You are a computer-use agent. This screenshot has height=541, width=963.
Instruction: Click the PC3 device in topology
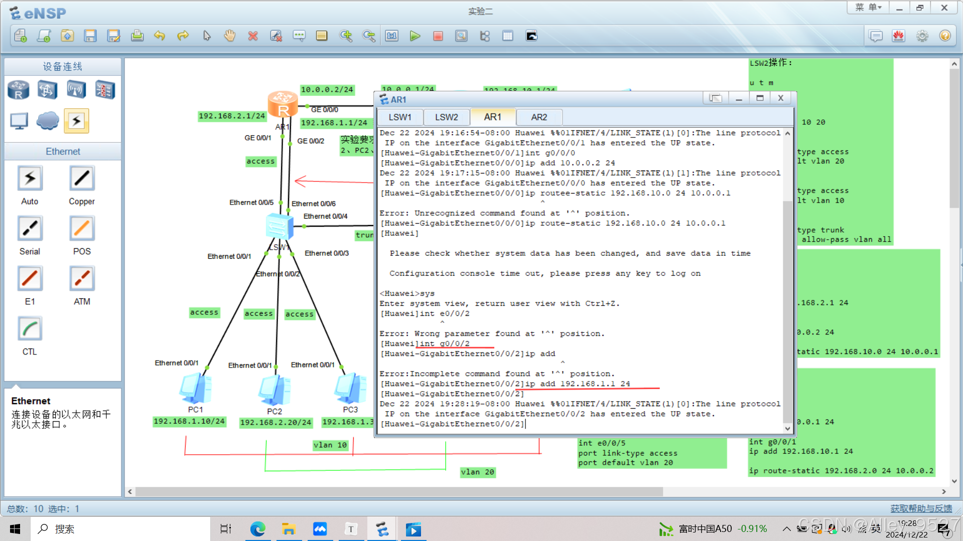pos(350,389)
